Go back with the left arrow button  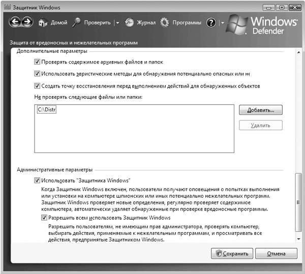[x=15, y=22]
